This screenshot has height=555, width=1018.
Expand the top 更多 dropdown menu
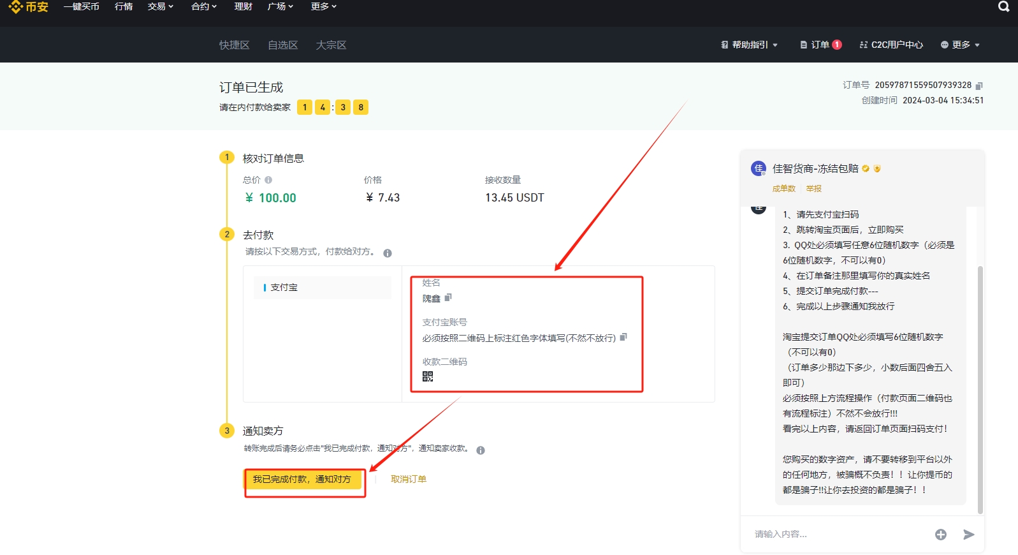[x=324, y=6]
